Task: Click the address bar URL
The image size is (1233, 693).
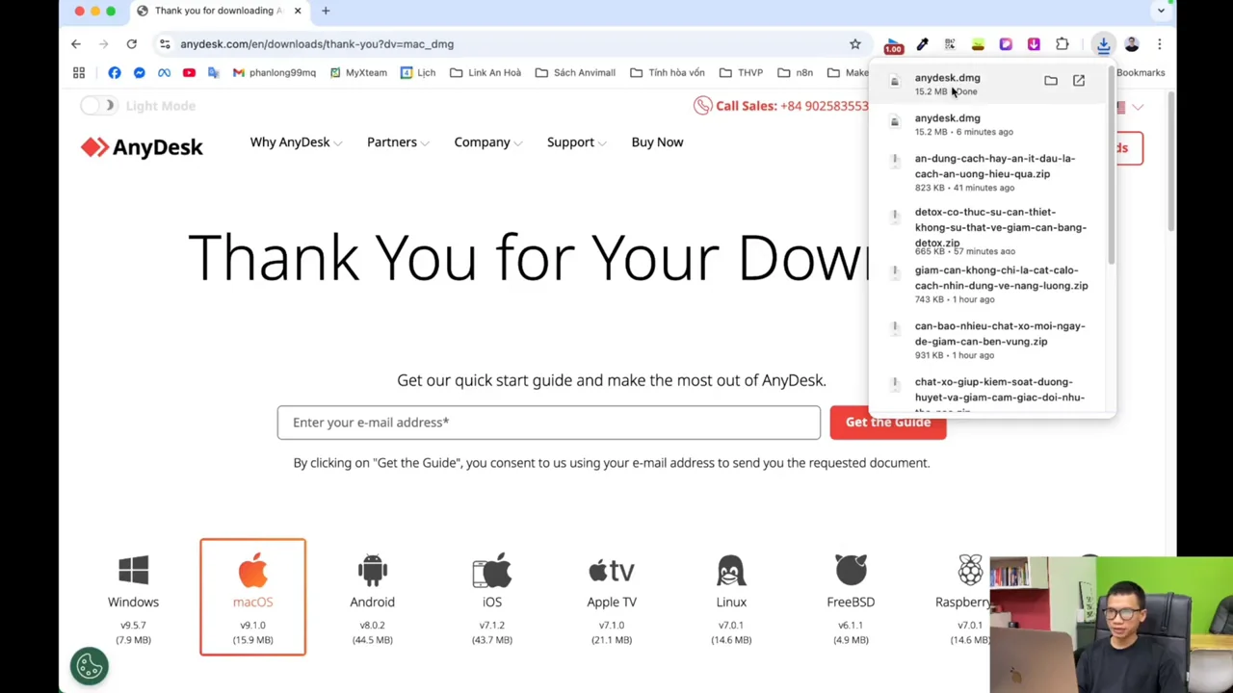Action: pyautogui.click(x=317, y=44)
